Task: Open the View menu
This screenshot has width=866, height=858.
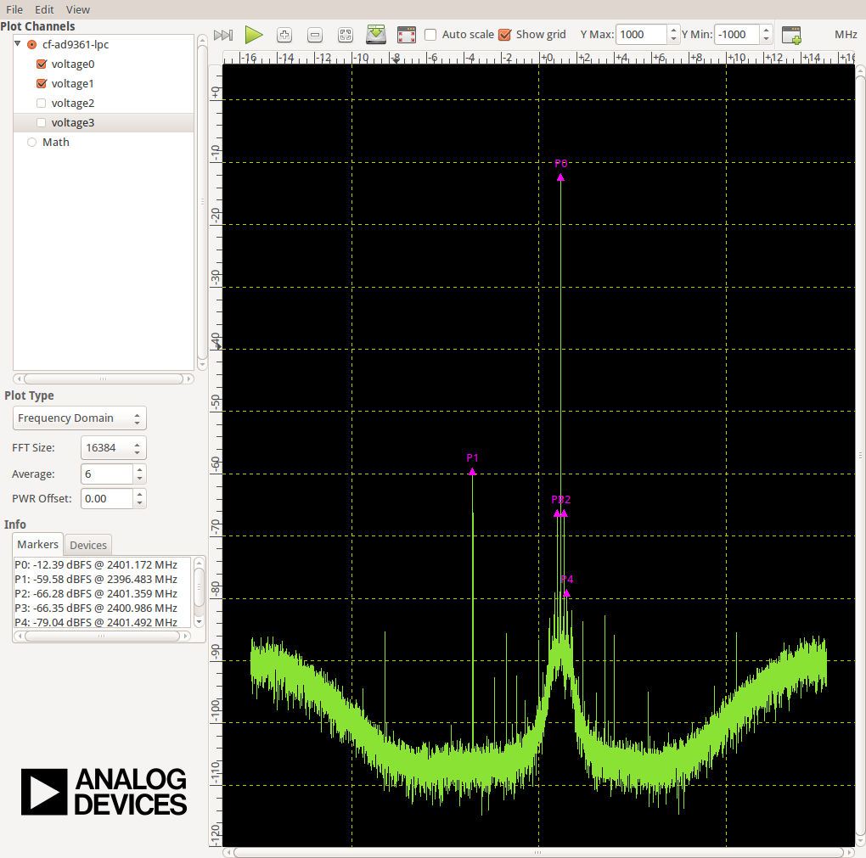Action: (x=78, y=9)
